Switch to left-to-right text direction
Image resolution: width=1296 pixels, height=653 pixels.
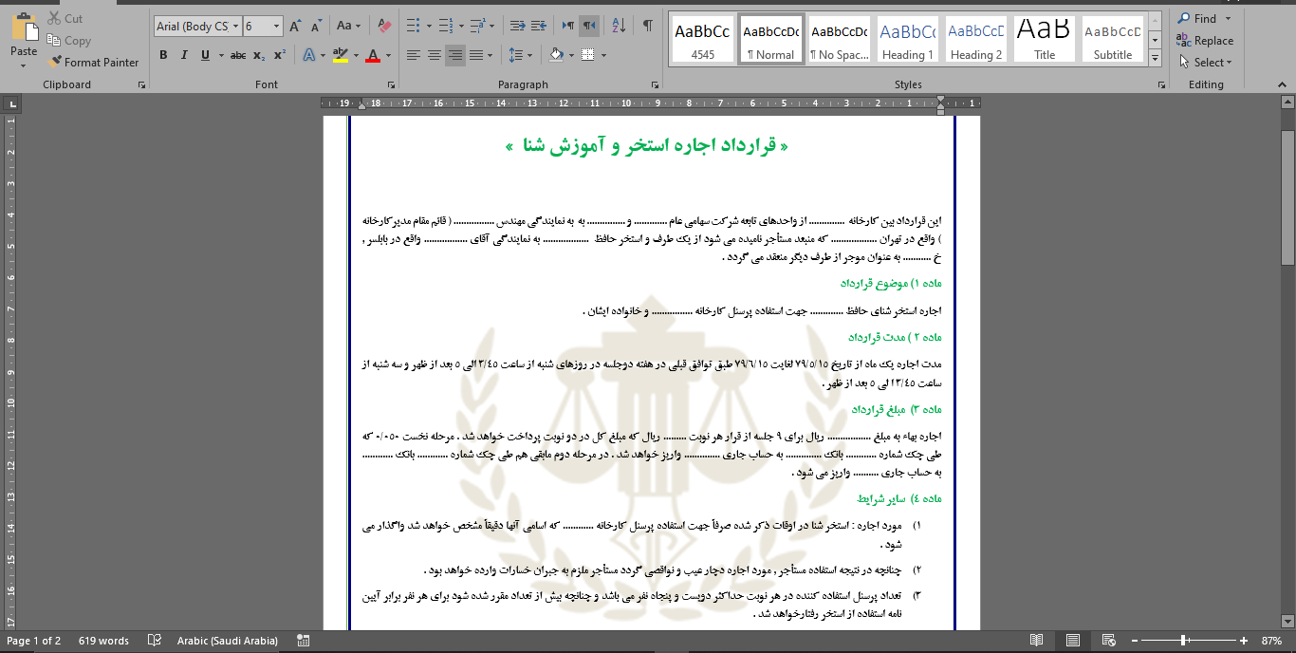(567, 26)
